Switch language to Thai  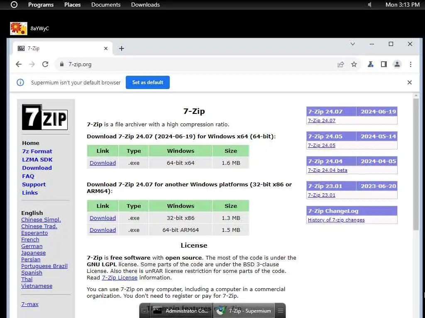click(27, 279)
